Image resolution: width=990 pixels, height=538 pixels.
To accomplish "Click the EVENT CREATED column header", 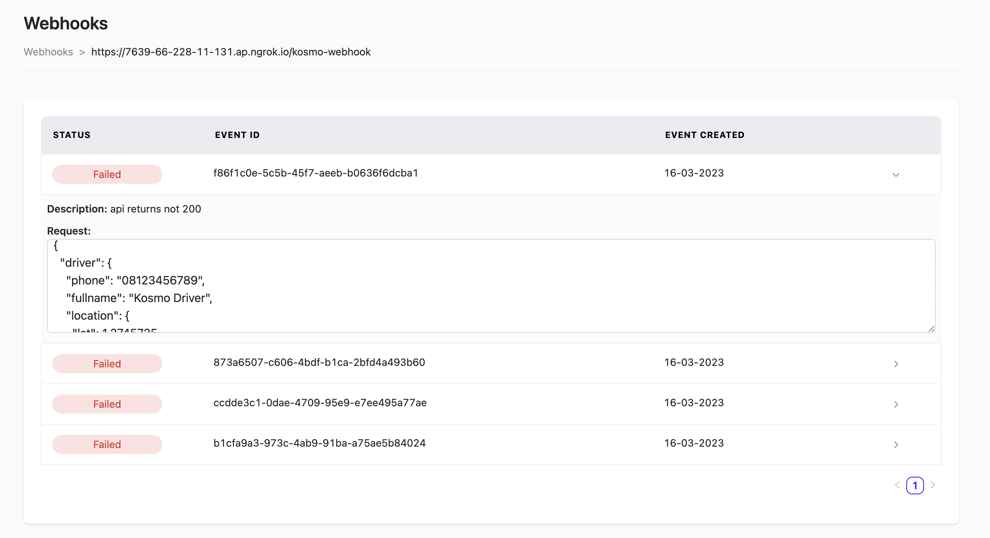I will [x=704, y=135].
